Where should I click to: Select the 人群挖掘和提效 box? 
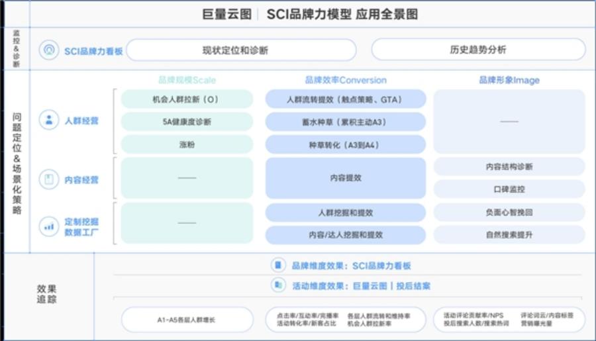346,213
